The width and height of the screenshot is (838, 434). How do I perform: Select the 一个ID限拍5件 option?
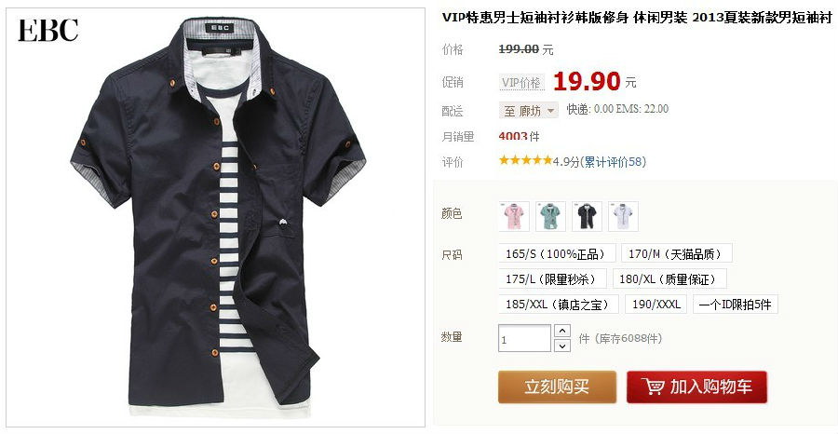[736, 305]
